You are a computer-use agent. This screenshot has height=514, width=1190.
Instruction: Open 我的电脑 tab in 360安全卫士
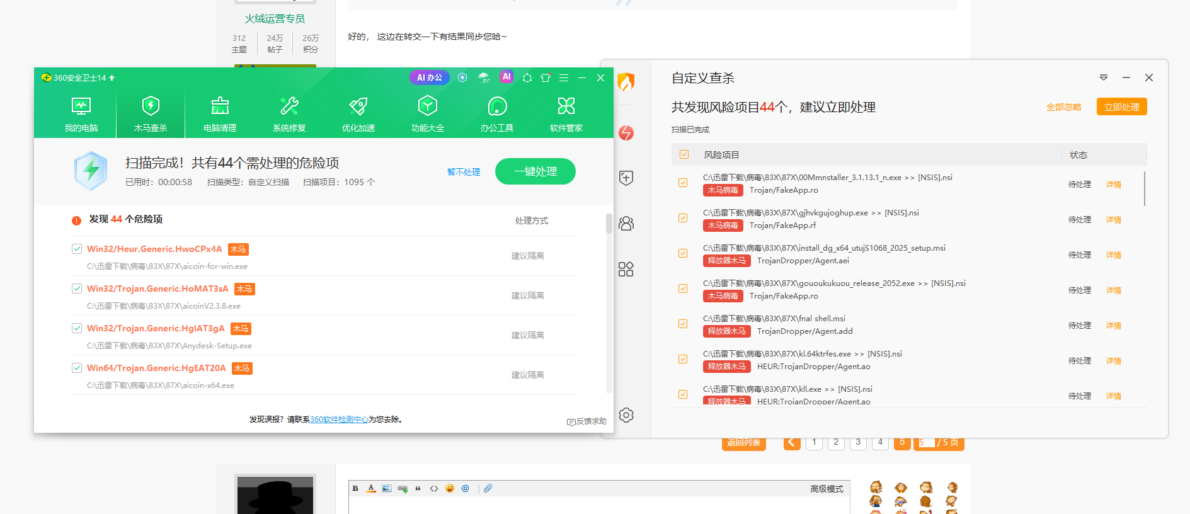[81, 114]
